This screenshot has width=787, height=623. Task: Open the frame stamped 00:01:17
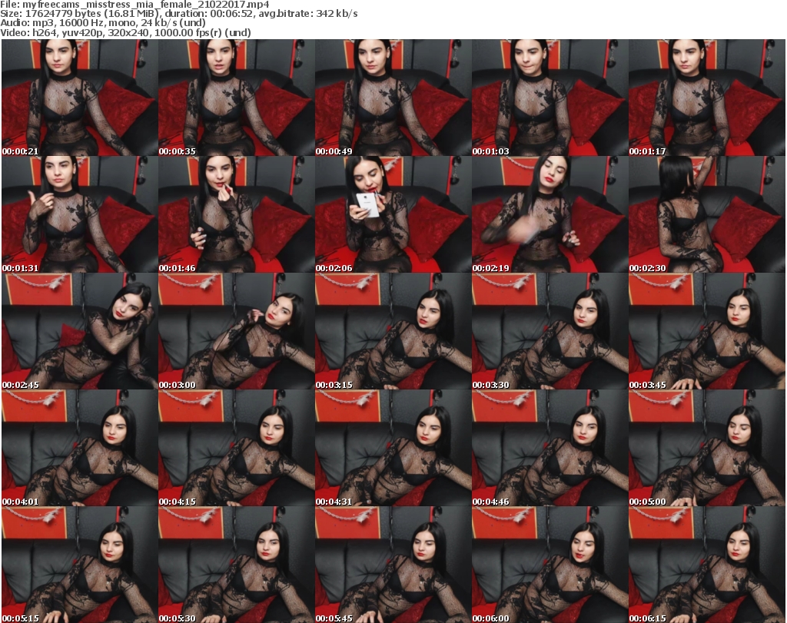707,98
